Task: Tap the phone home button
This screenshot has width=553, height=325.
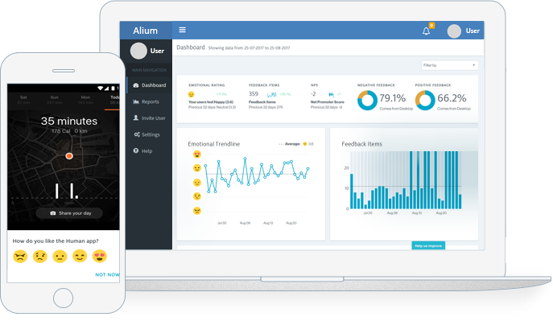Action: point(63,298)
